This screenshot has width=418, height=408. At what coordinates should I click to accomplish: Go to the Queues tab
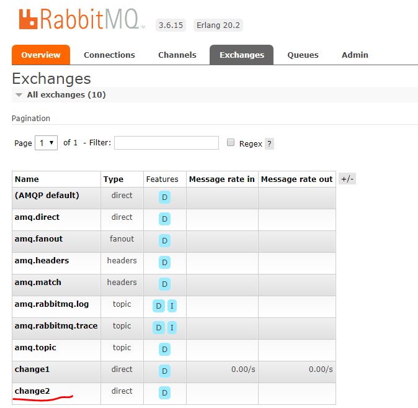pyautogui.click(x=303, y=55)
